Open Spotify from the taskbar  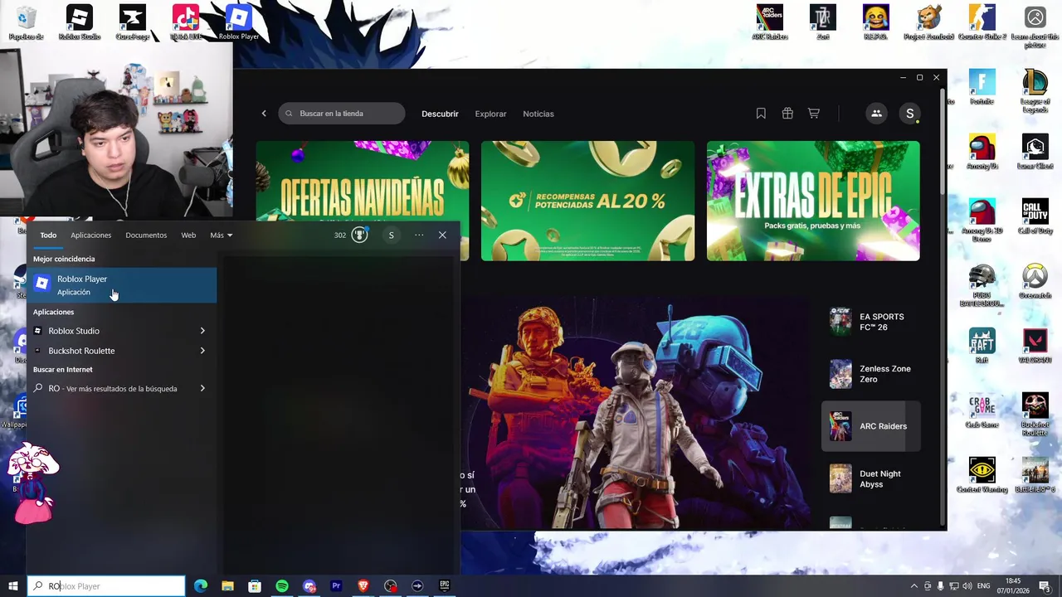tap(282, 586)
